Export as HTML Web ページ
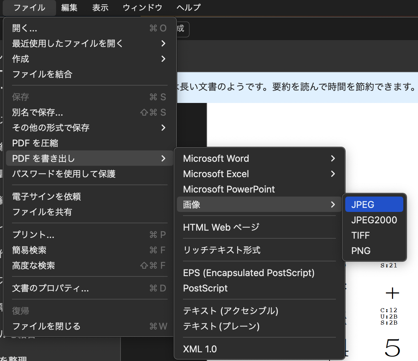The height and width of the screenshot is (361, 418). pyautogui.click(x=259, y=227)
